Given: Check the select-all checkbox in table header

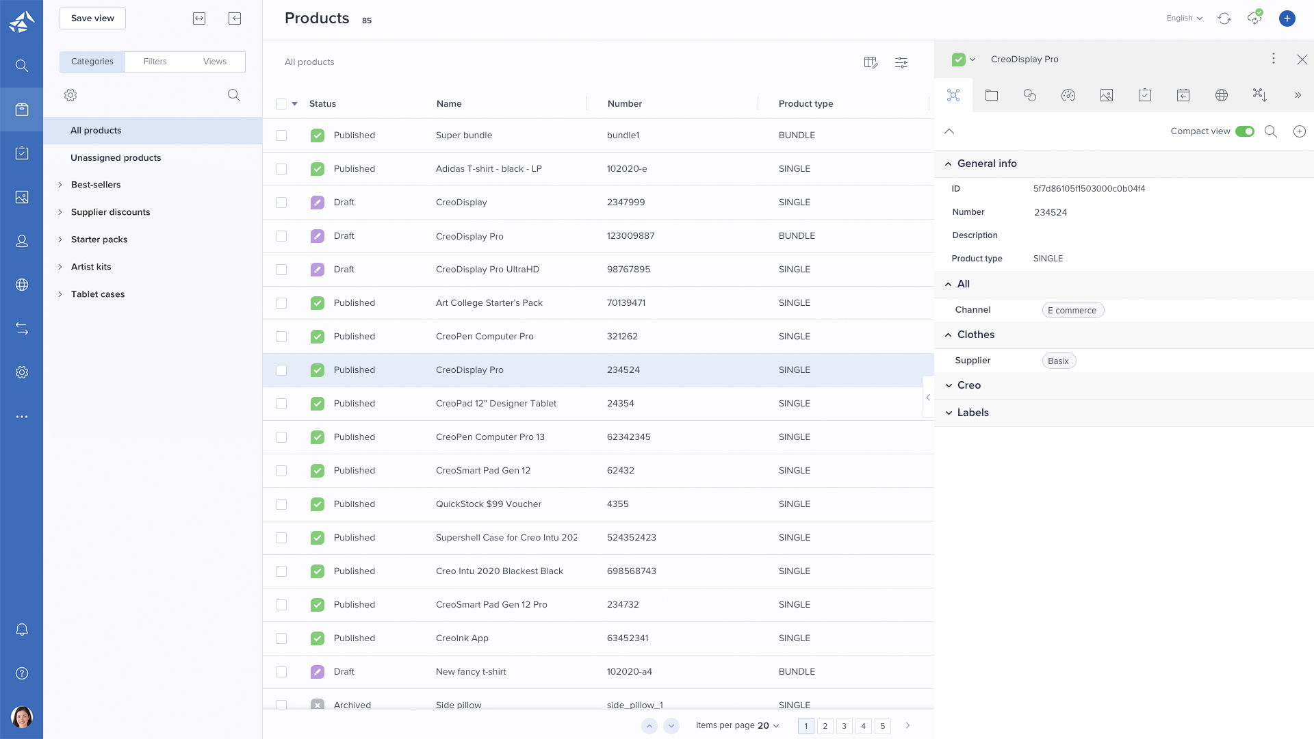Looking at the screenshot, I should click(281, 104).
